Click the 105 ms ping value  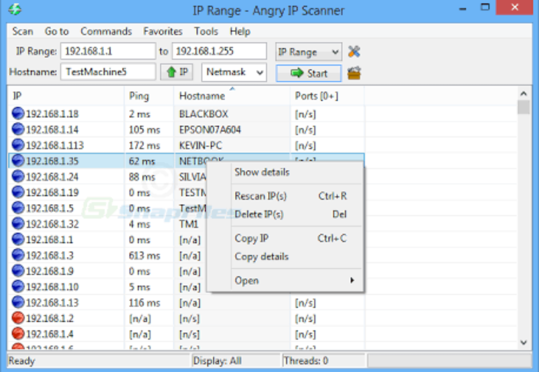tap(144, 130)
